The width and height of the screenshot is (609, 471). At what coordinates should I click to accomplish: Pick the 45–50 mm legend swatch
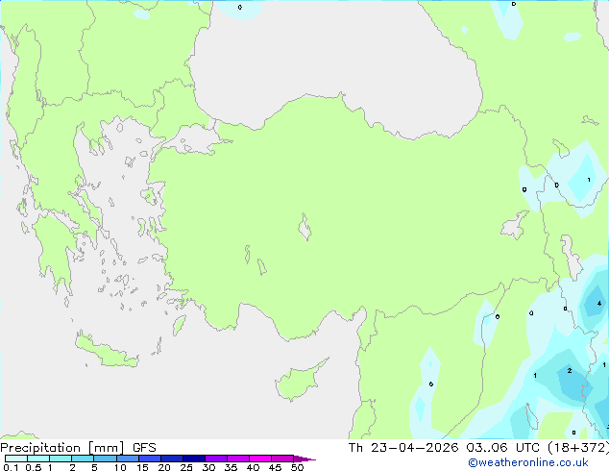pyautogui.click(x=282, y=459)
